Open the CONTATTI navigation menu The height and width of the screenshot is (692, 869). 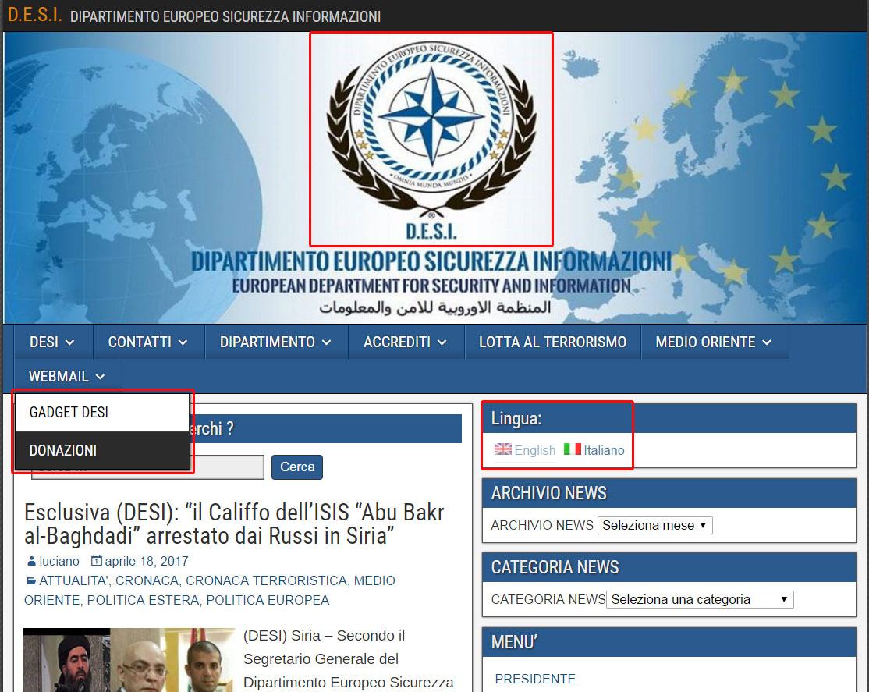(x=148, y=342)
